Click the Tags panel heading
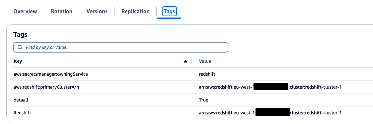Screen dimensions: 373x124 (x=20, y=34)
